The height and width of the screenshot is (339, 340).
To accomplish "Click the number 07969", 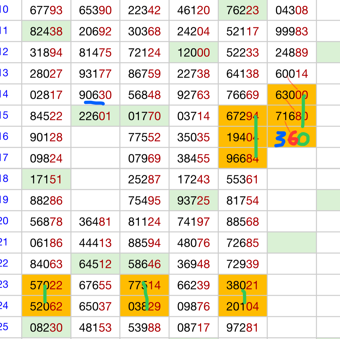I will point(144,158).
